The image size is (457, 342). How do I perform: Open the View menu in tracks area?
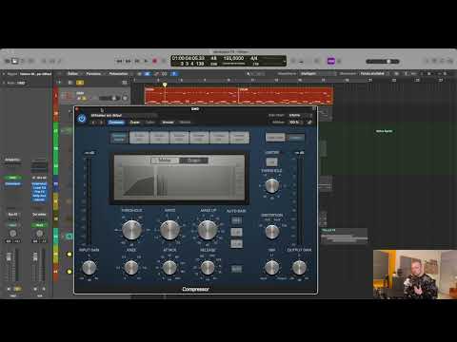click(x=118, y=73)
